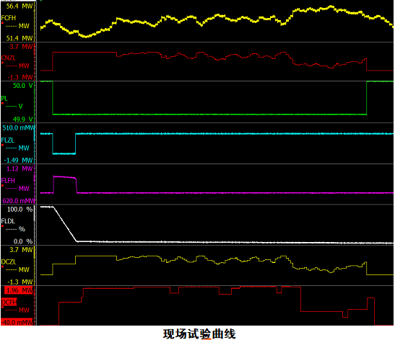This screenshot has width=395, height=340.
Task: Click the red marker beside FCFH
Action: (2, 23)
